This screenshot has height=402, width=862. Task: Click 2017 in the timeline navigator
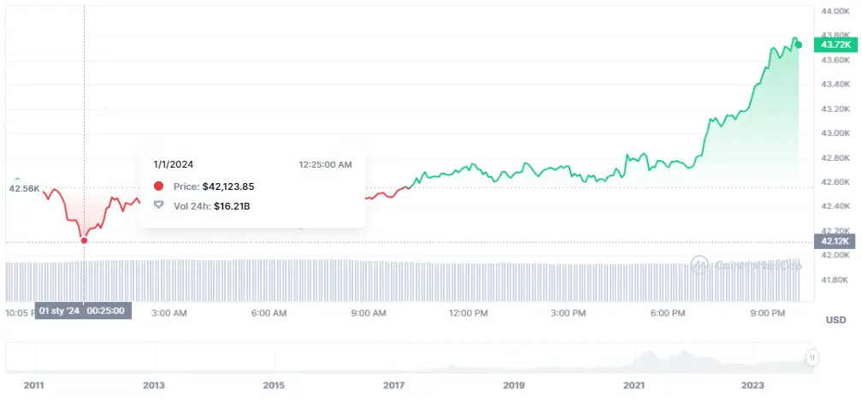(x=393, y=387)
